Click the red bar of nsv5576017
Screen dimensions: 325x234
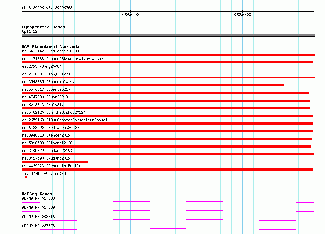[x=165, y=93]
